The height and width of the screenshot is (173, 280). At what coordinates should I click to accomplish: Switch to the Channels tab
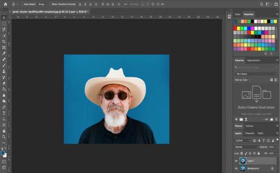[x=250, y=133]
